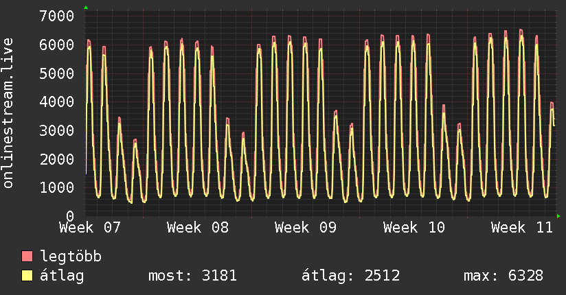Click the 7000 y-axis tick label
566x295 pixels.
tap(57, 16)
